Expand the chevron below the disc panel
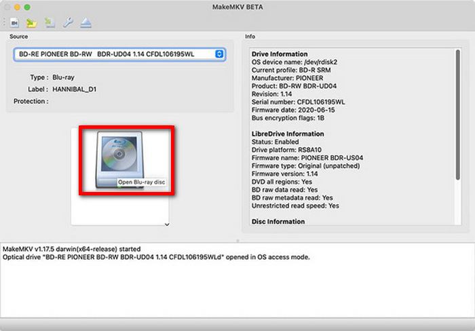475x331 pixels. pyautogui.click(x=167, y=225)
